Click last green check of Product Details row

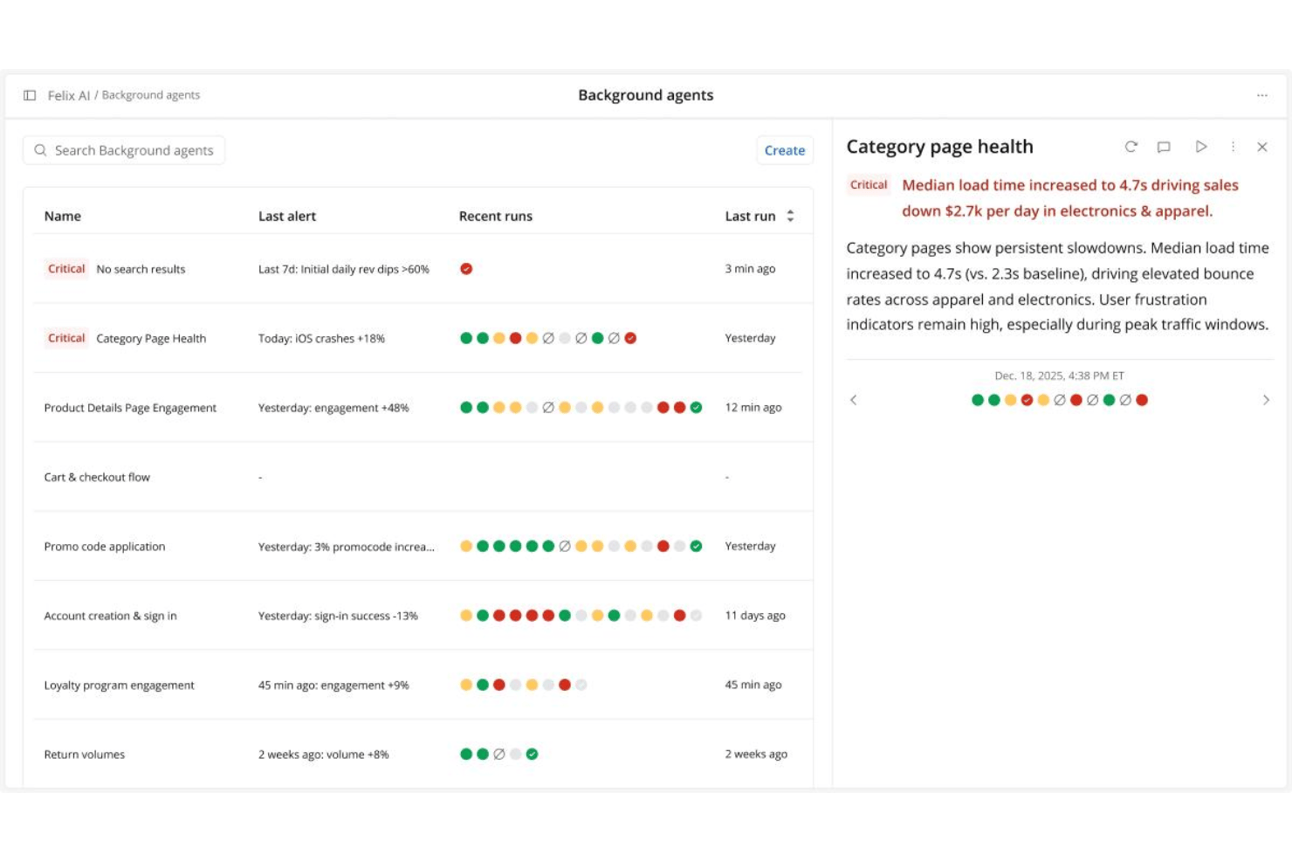(x=696, y=407)
